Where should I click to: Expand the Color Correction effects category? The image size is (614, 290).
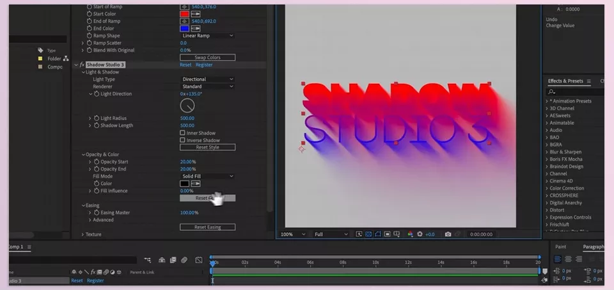point(547,188)
